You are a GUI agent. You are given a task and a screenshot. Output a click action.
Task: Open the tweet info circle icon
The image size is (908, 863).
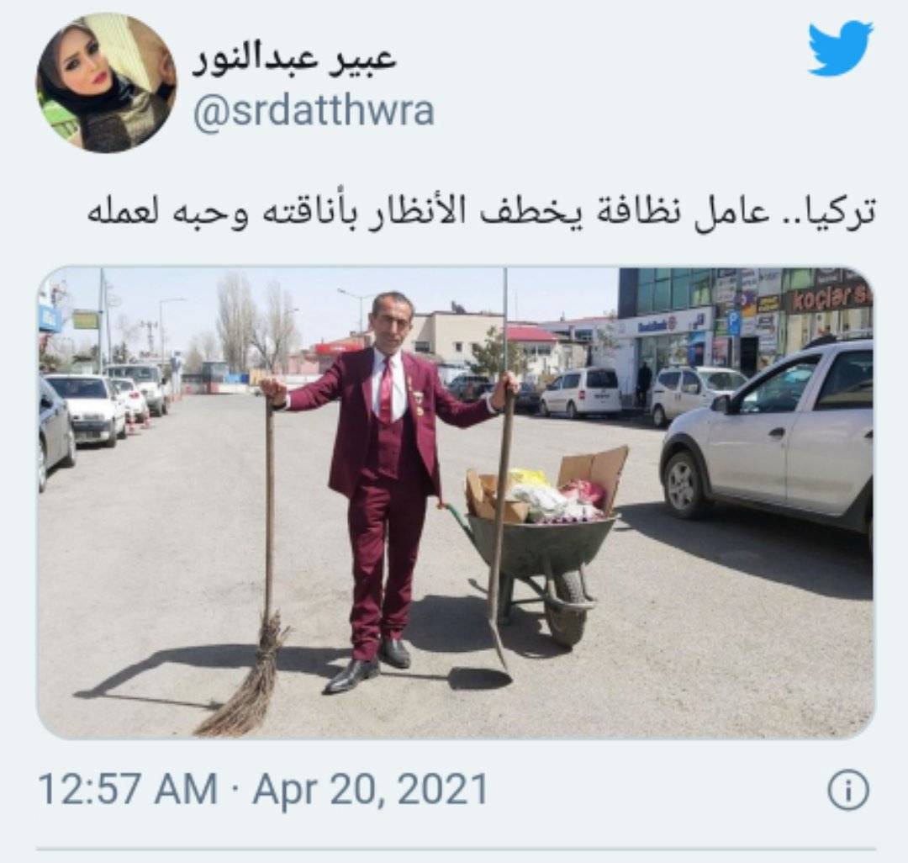(x=848, y=790)
